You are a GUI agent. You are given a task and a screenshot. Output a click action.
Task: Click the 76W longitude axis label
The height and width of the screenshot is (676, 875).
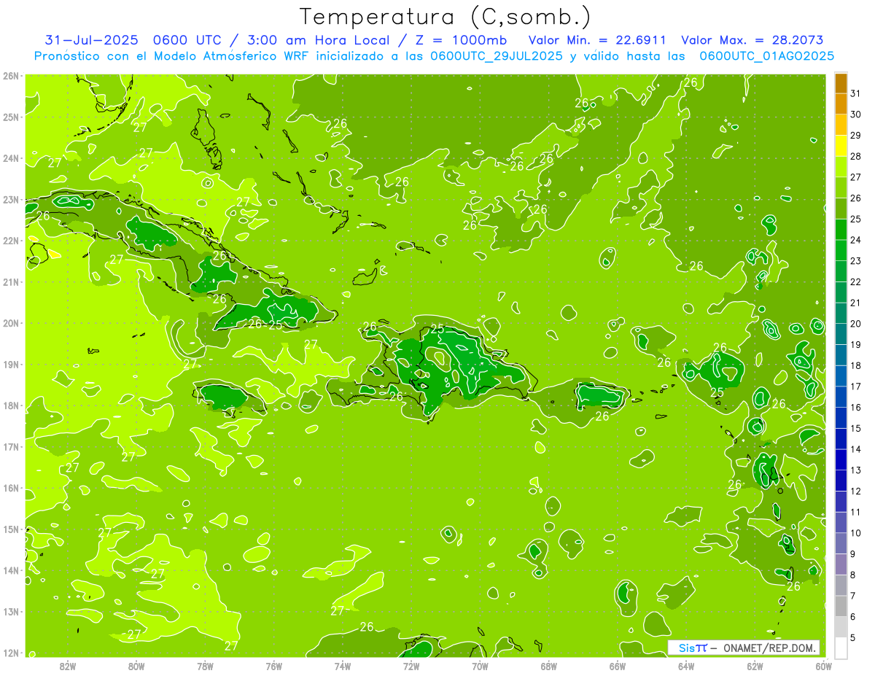coord(273,665)
